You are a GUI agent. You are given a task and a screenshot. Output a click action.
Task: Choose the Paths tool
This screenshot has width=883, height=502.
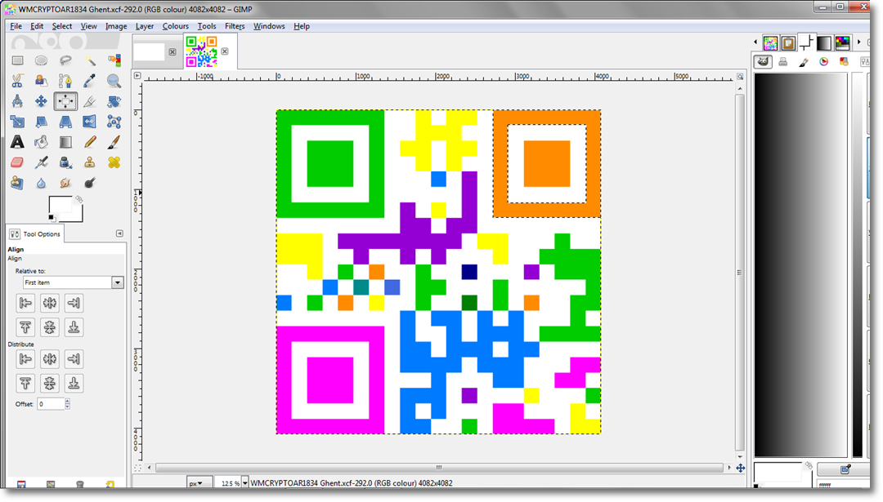click(x=65, y=81)
